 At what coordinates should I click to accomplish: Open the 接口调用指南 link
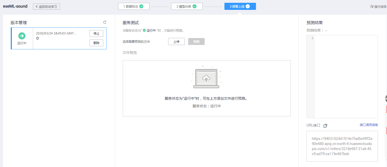(x=369, y=125)
